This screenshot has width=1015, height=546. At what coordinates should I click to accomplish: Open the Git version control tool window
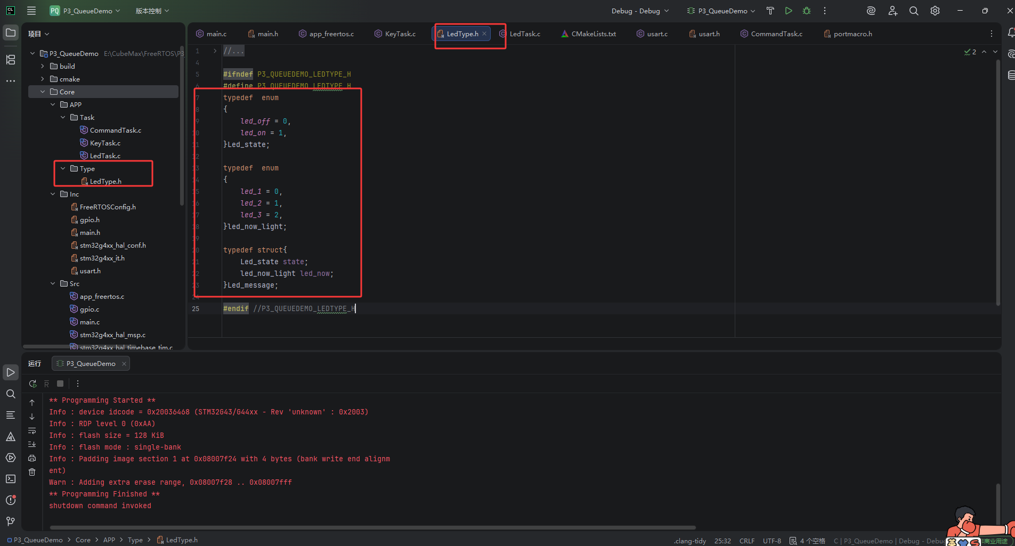click(x=11, y=521)
